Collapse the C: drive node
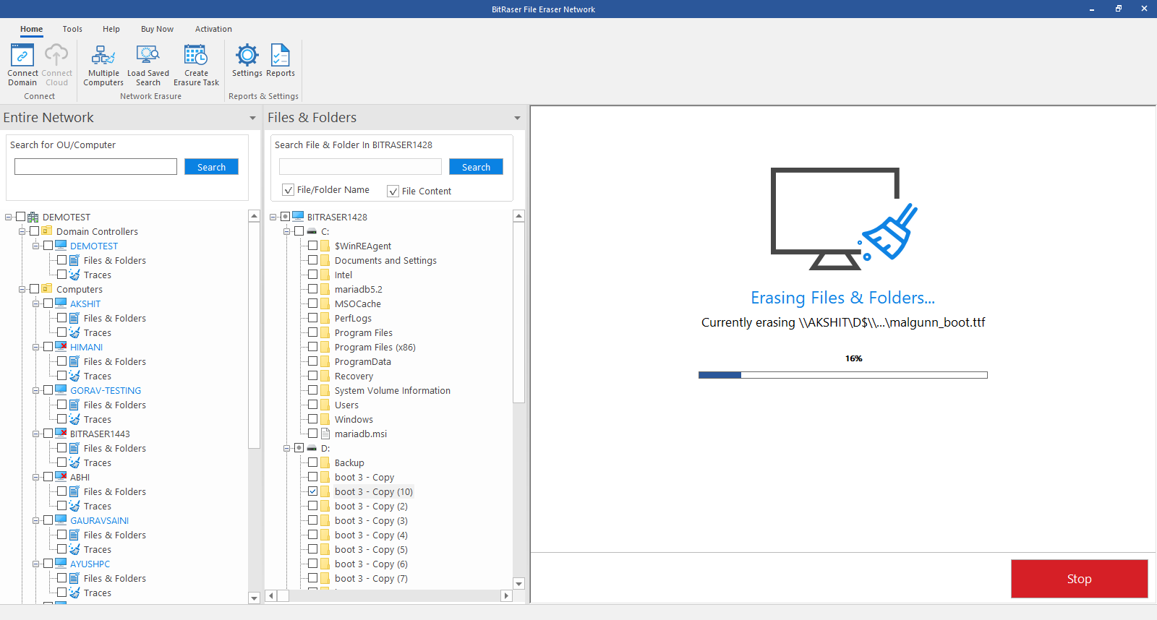The image size is (1157, 620). (287, 231)
